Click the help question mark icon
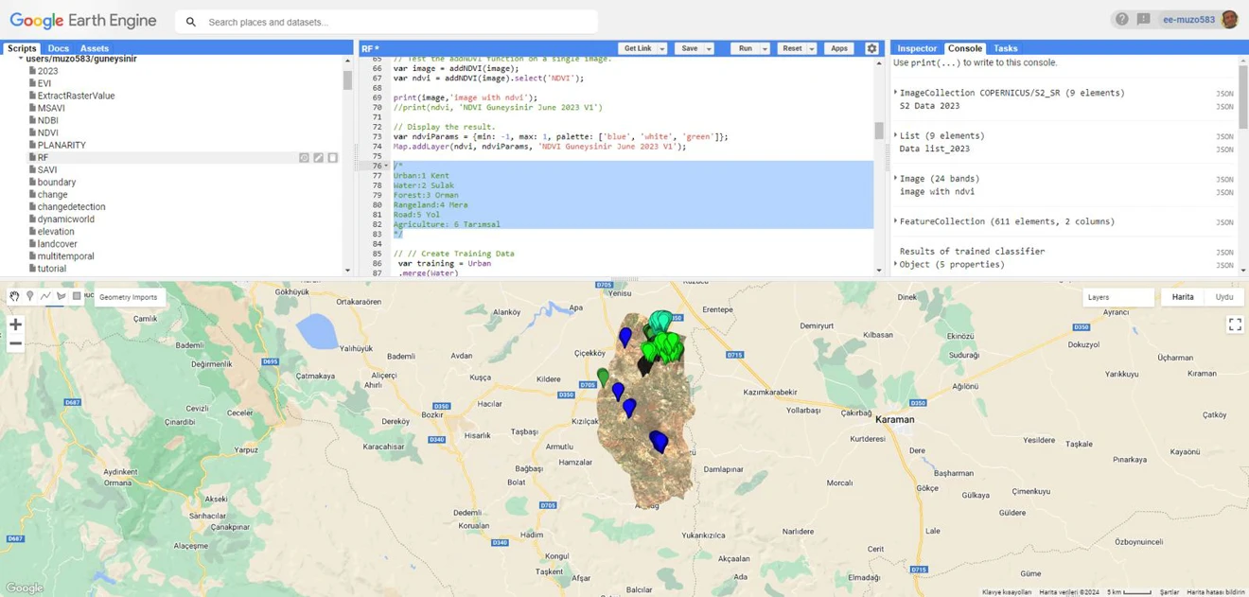 (1121, 19)
